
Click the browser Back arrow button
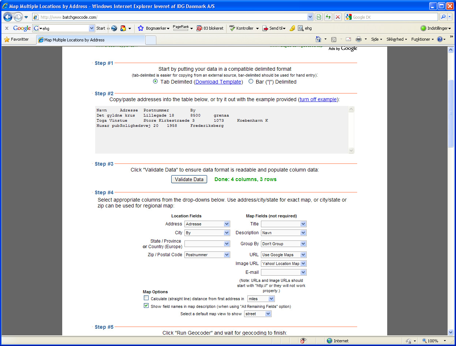8,17
